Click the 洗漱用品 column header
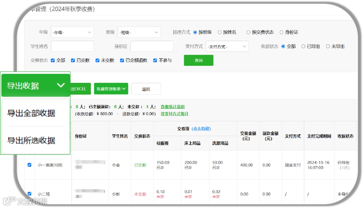Viewport: 363px width, 208px height. tap(220, 143)
